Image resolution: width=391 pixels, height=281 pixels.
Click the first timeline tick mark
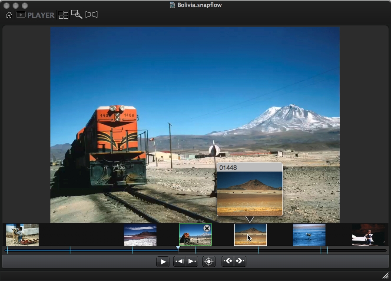click(x=7, y=250)
